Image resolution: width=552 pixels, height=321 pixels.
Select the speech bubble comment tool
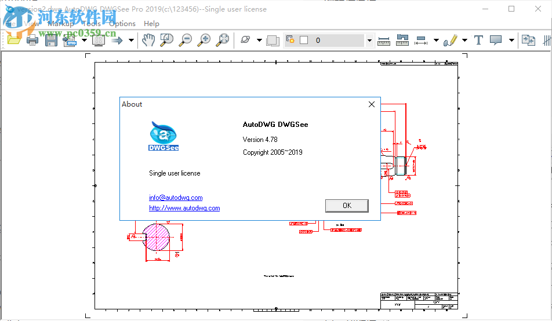tap(496, 40)
